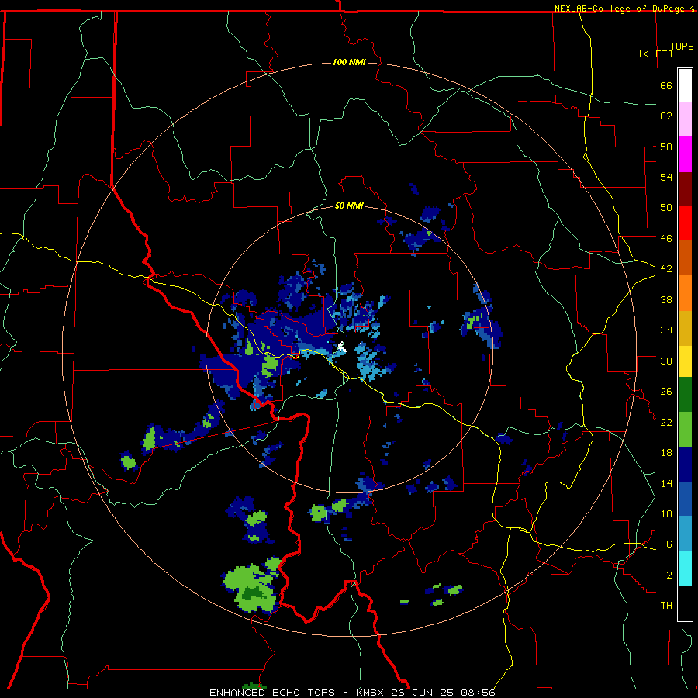Click the white swatch in the tops legend

tap(685, 85)
